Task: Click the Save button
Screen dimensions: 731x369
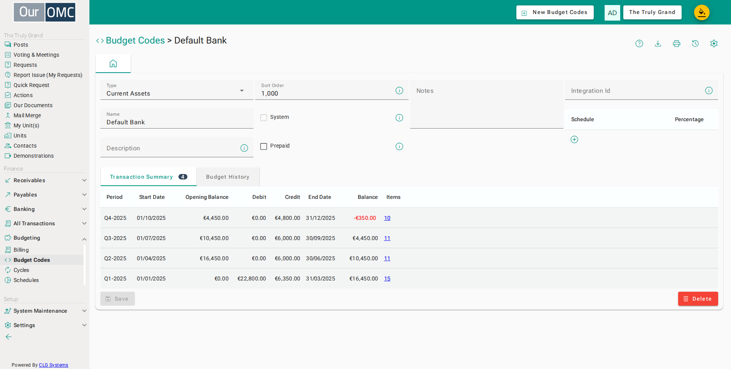Action: click(x=117, y=299)
